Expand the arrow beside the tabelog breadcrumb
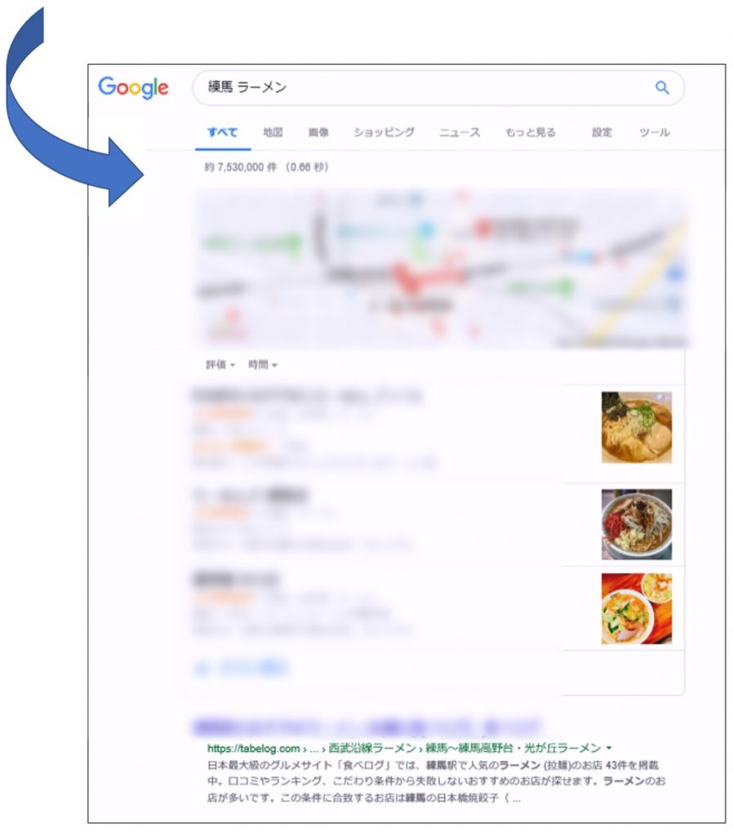 [x=609, y=748]
